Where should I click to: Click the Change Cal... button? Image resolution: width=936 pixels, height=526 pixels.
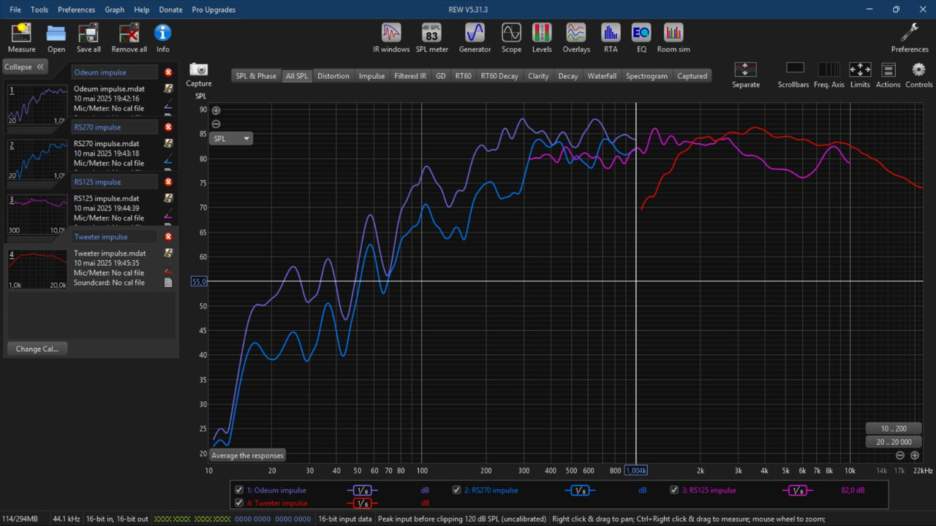[x=37, y=348]
